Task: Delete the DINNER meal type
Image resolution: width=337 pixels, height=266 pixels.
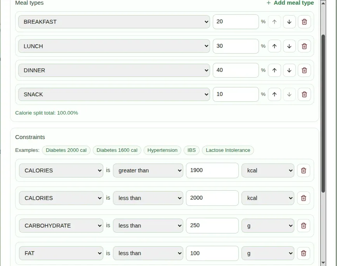Action: (x=304, y=70)
